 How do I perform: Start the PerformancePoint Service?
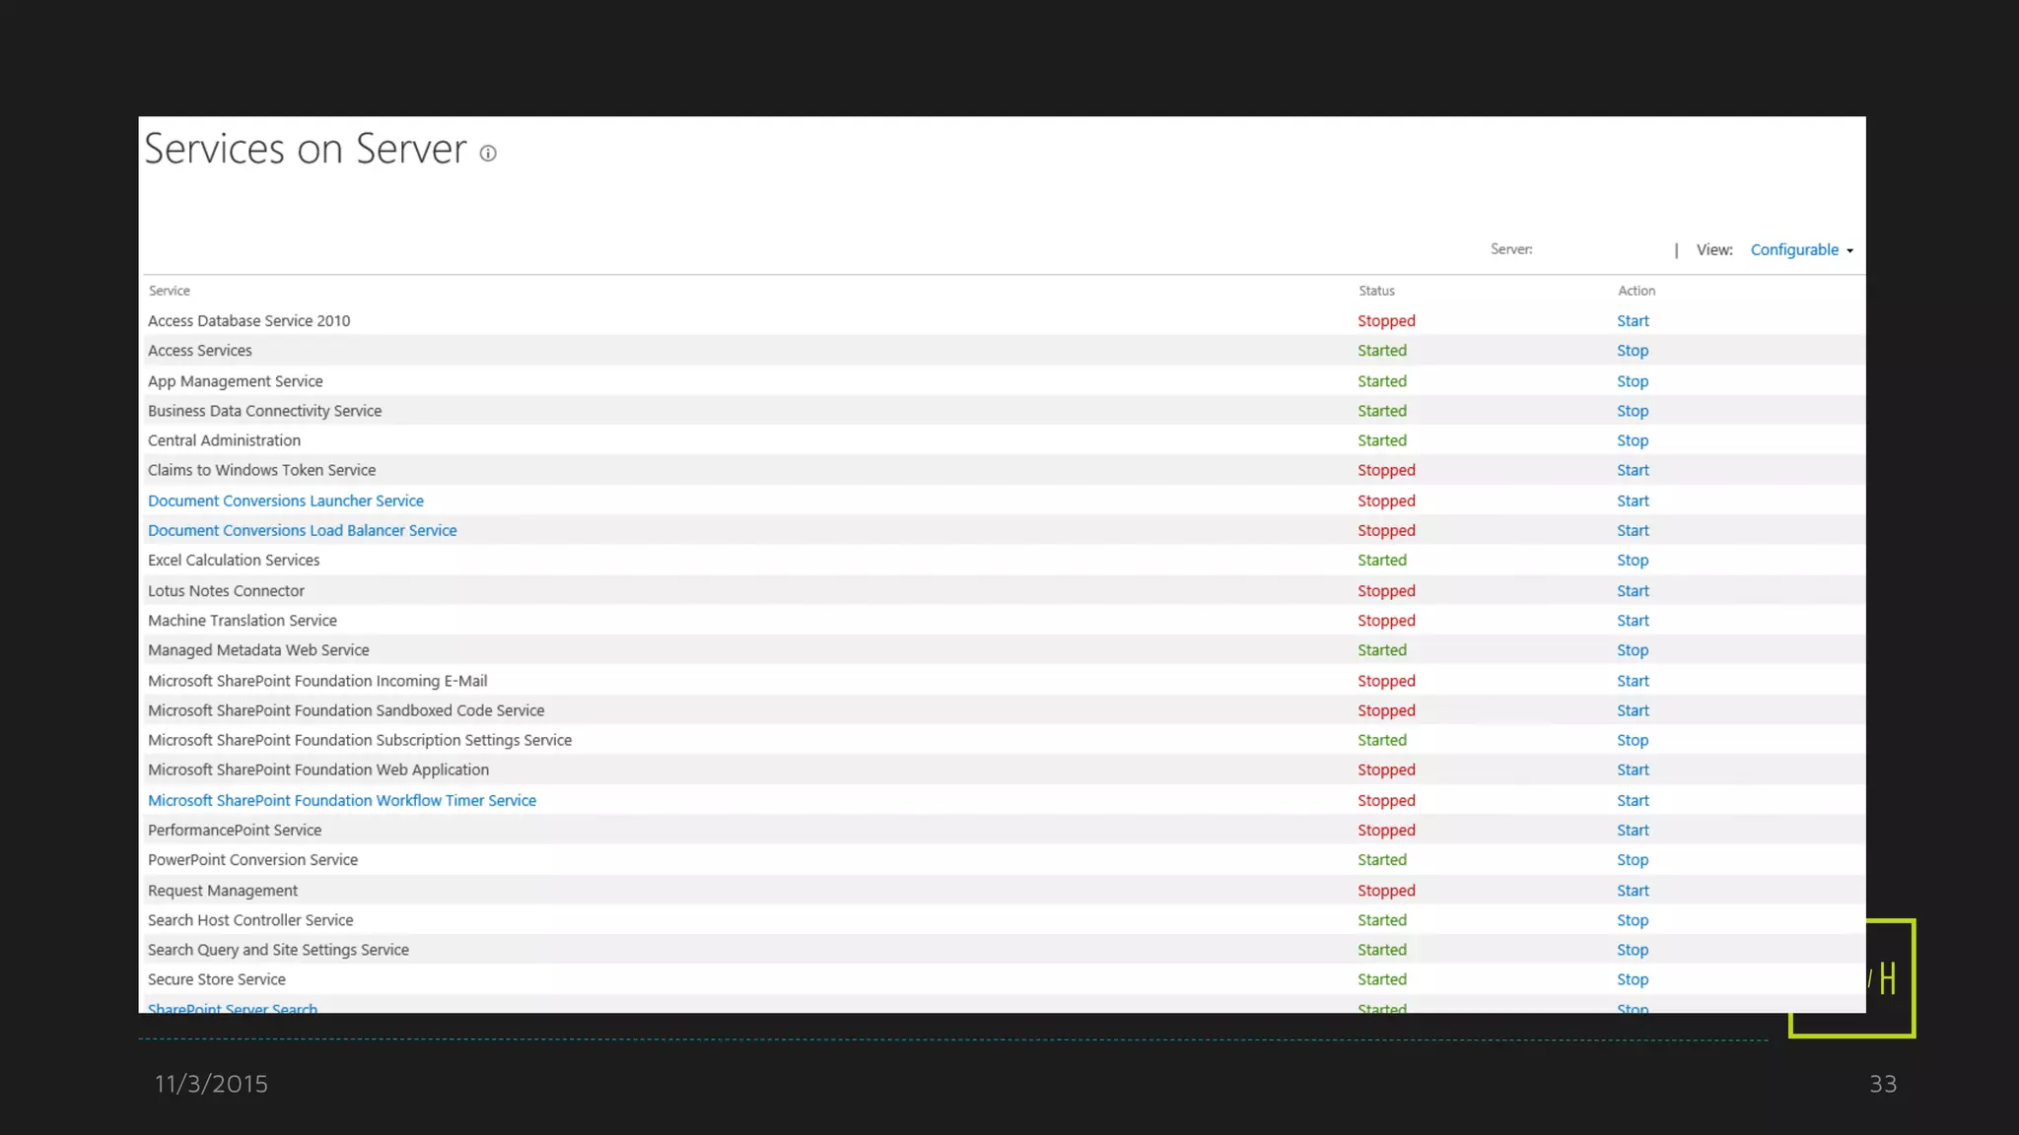point(1633,831)
